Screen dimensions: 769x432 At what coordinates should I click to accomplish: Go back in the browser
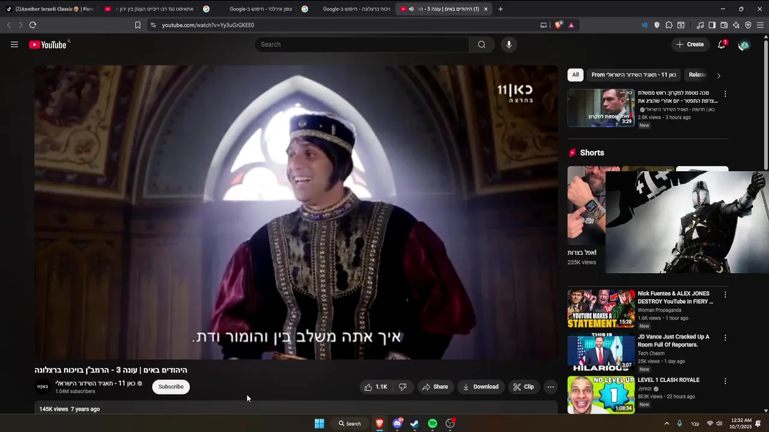pos(8,25)
